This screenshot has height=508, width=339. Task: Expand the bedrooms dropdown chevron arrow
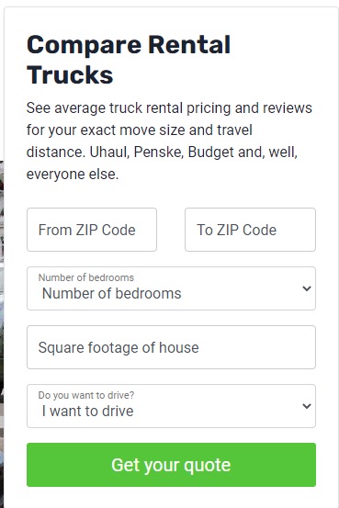click(x=307, y=288)
